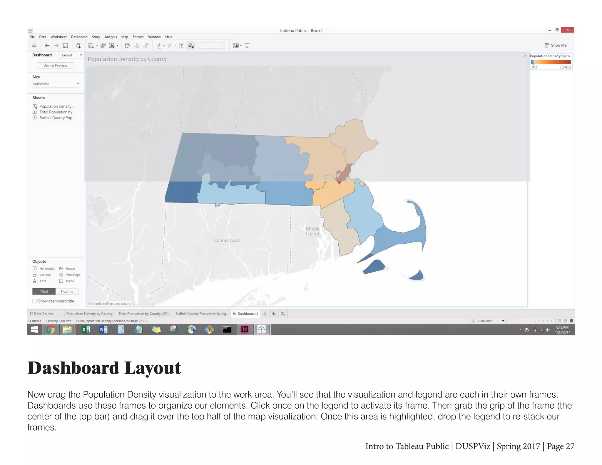Click the New Worksheet icon beside the Dashboard 1 tab
This screenshot has width=602, height=465.
click(x=265, y=314)
